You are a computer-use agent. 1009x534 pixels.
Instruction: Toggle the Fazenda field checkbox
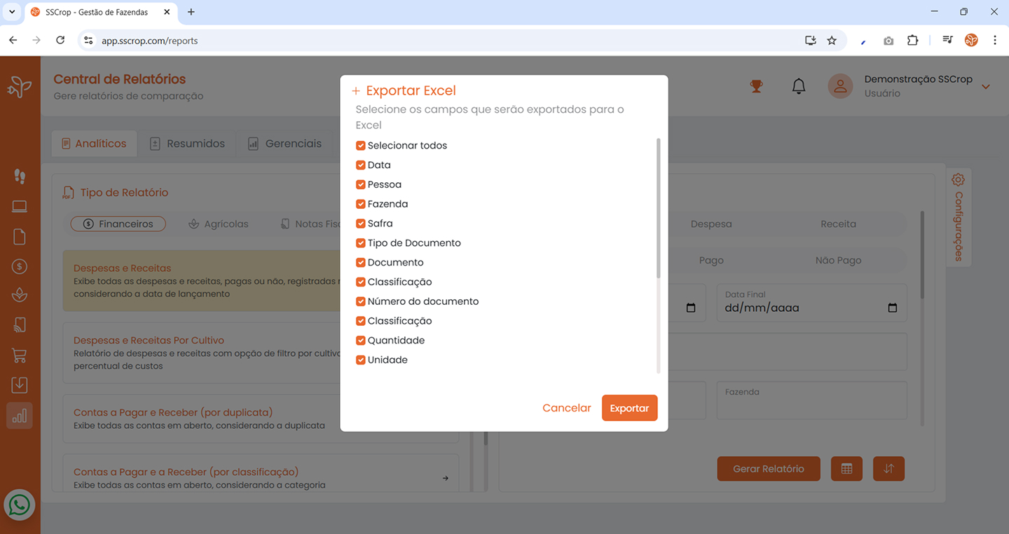(361, 204)
